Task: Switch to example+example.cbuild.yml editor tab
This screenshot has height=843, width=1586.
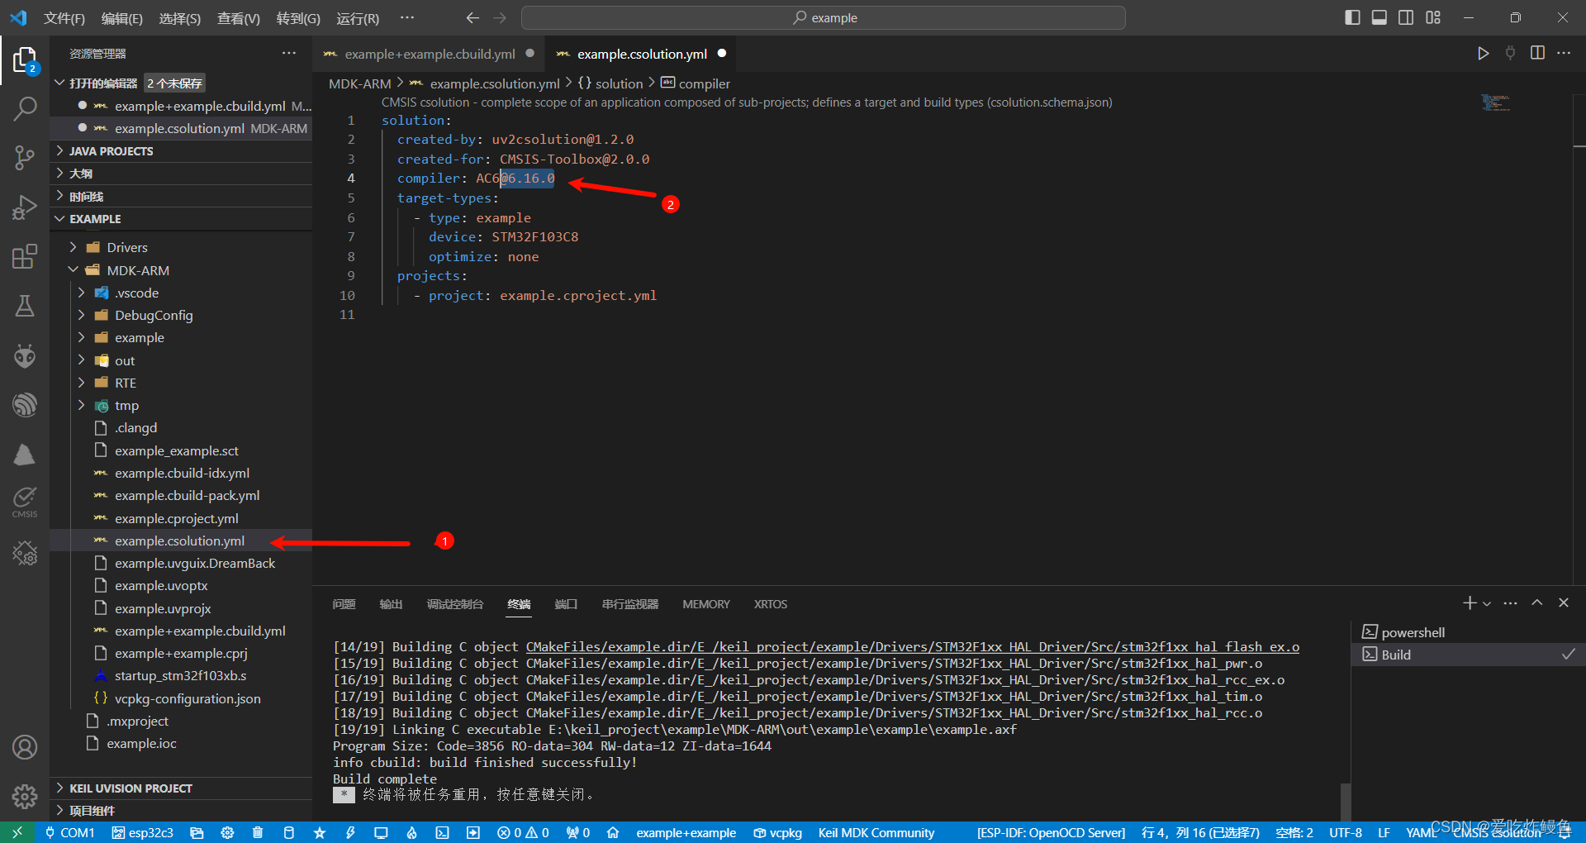Action: pos(430,54)
